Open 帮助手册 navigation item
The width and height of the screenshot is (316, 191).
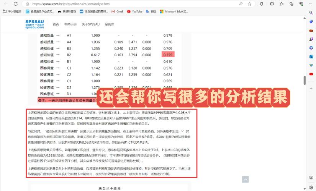click(70, 24)
